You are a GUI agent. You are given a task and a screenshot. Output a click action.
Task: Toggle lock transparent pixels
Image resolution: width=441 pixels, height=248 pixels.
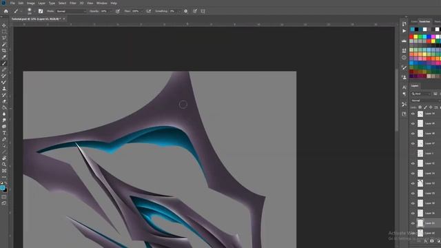[x=420, y=107]
